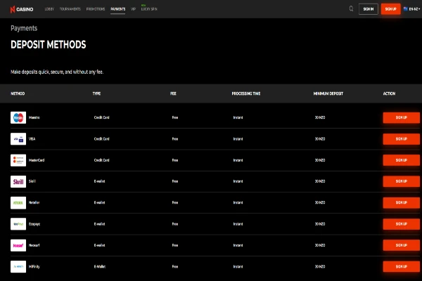Click the Neosurf logo icon
This screenshot has height=281, width=422.
pyautogui.click(x=18, y=245)
